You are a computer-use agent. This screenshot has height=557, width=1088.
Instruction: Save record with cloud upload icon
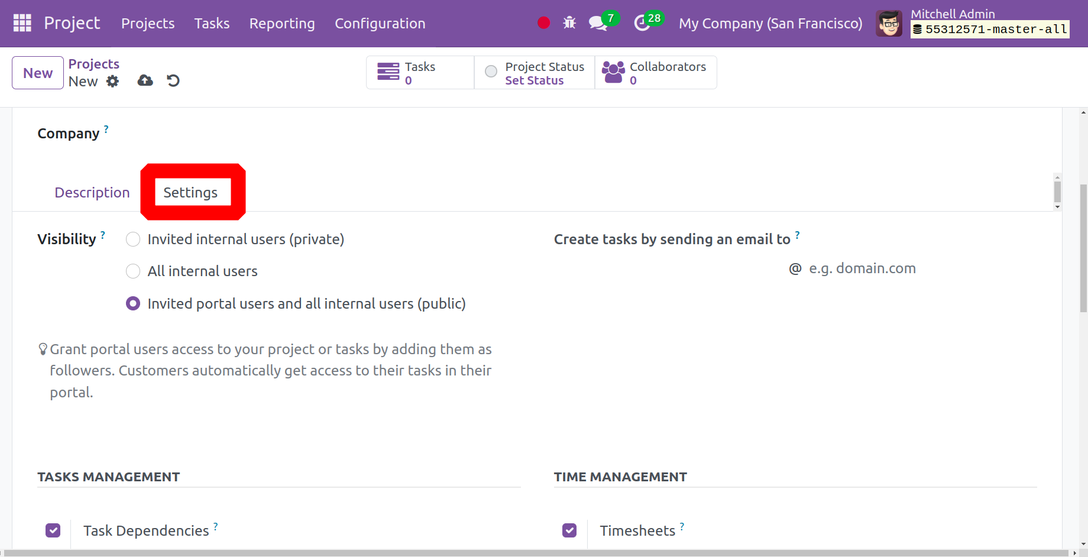pyautogui.click(x=145, y=80)
